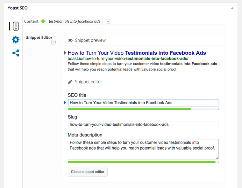242x188 pixels.
Task: Click the green boast.io URL in preview
Action: (128, 59)
